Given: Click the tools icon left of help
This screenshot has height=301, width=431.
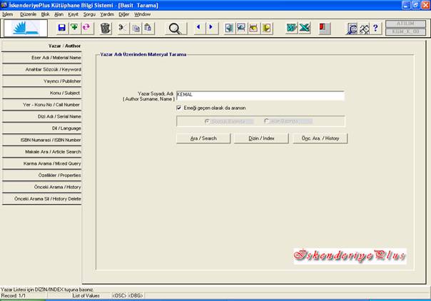Looking at the screenshot, I should (364, 29).
